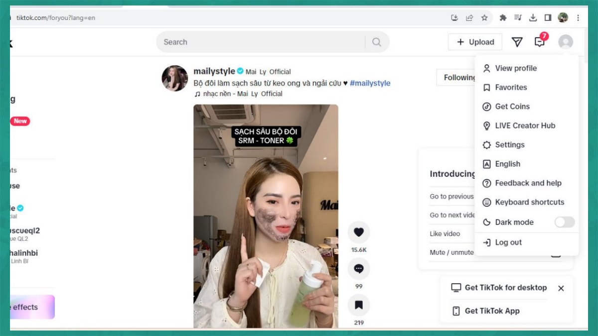This screenshot has width=598, height=336.
Task: Open Chrome extensions puzzle icon
Action: click(x=503, y=18)
